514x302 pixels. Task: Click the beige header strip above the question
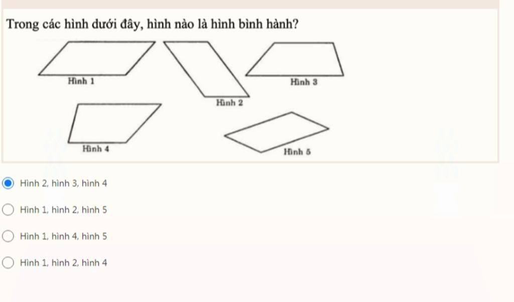[x=250, y=4]
